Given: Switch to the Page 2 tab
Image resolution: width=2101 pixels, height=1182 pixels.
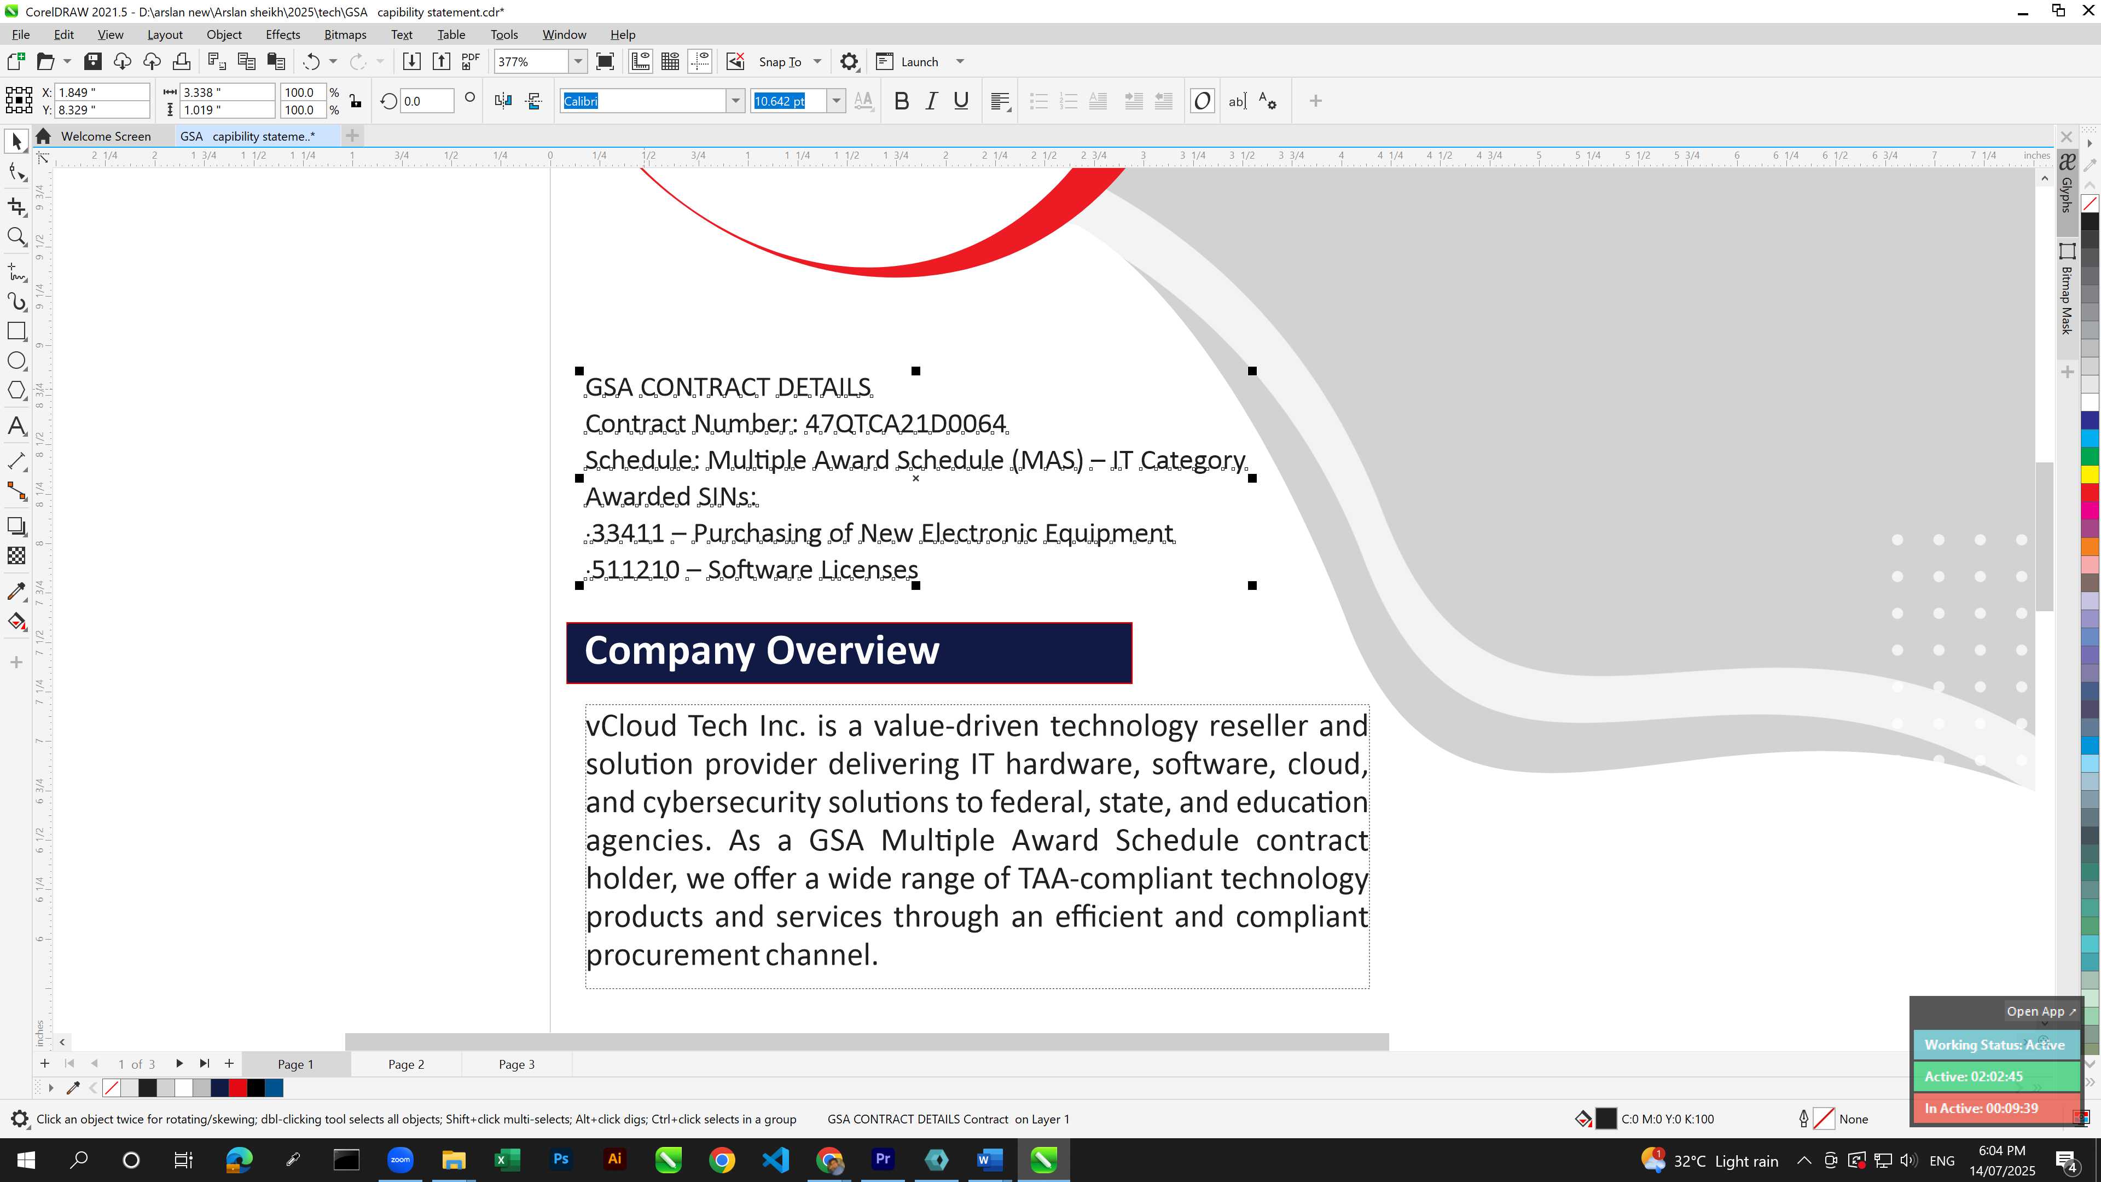Looking at the screenshot, I should point(405,1064).
